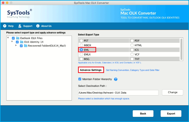
Task: Select the ICS export type
Action: tap(132, 50)
